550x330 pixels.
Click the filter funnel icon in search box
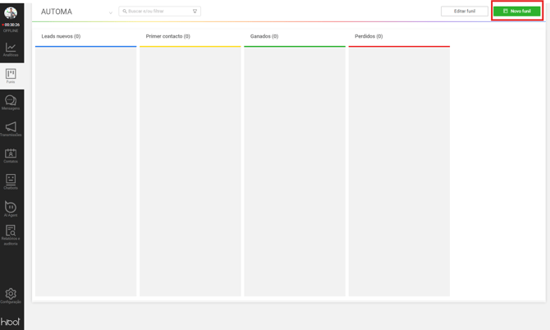195,11
